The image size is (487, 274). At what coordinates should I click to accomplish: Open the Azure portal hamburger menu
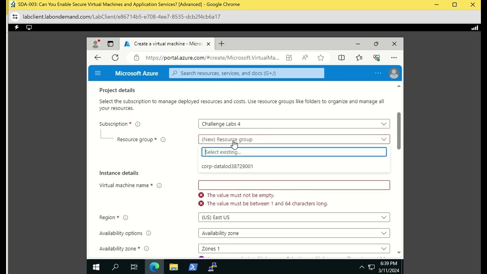pyautogui.click(x=98, y=73)
